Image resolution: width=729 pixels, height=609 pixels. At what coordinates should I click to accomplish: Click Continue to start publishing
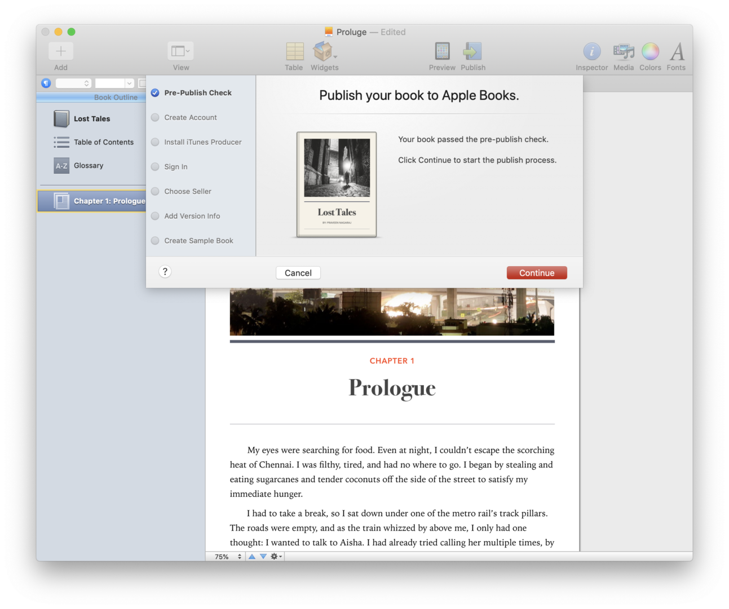537,273
